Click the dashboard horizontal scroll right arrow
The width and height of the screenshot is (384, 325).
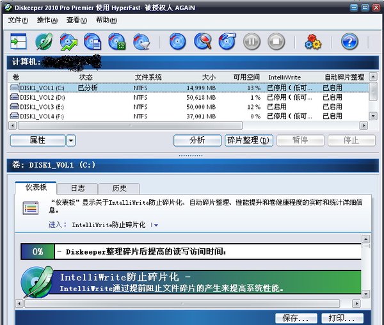356,304
